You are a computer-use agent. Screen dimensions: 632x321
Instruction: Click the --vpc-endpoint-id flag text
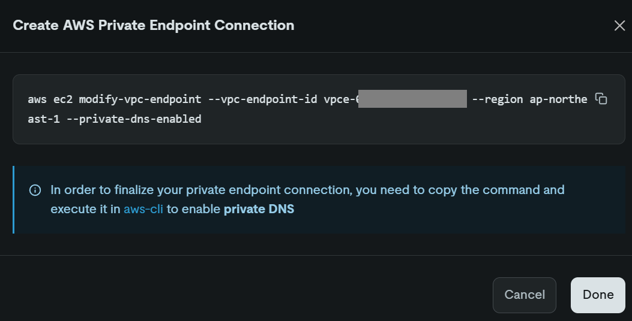point(262,99)
